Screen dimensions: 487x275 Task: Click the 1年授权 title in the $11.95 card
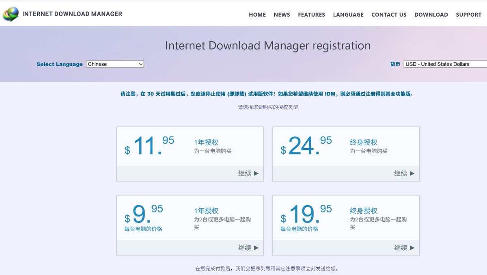(x=206, y=142)
